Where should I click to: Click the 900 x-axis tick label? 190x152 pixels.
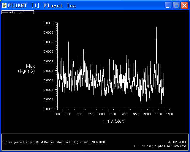125,114
